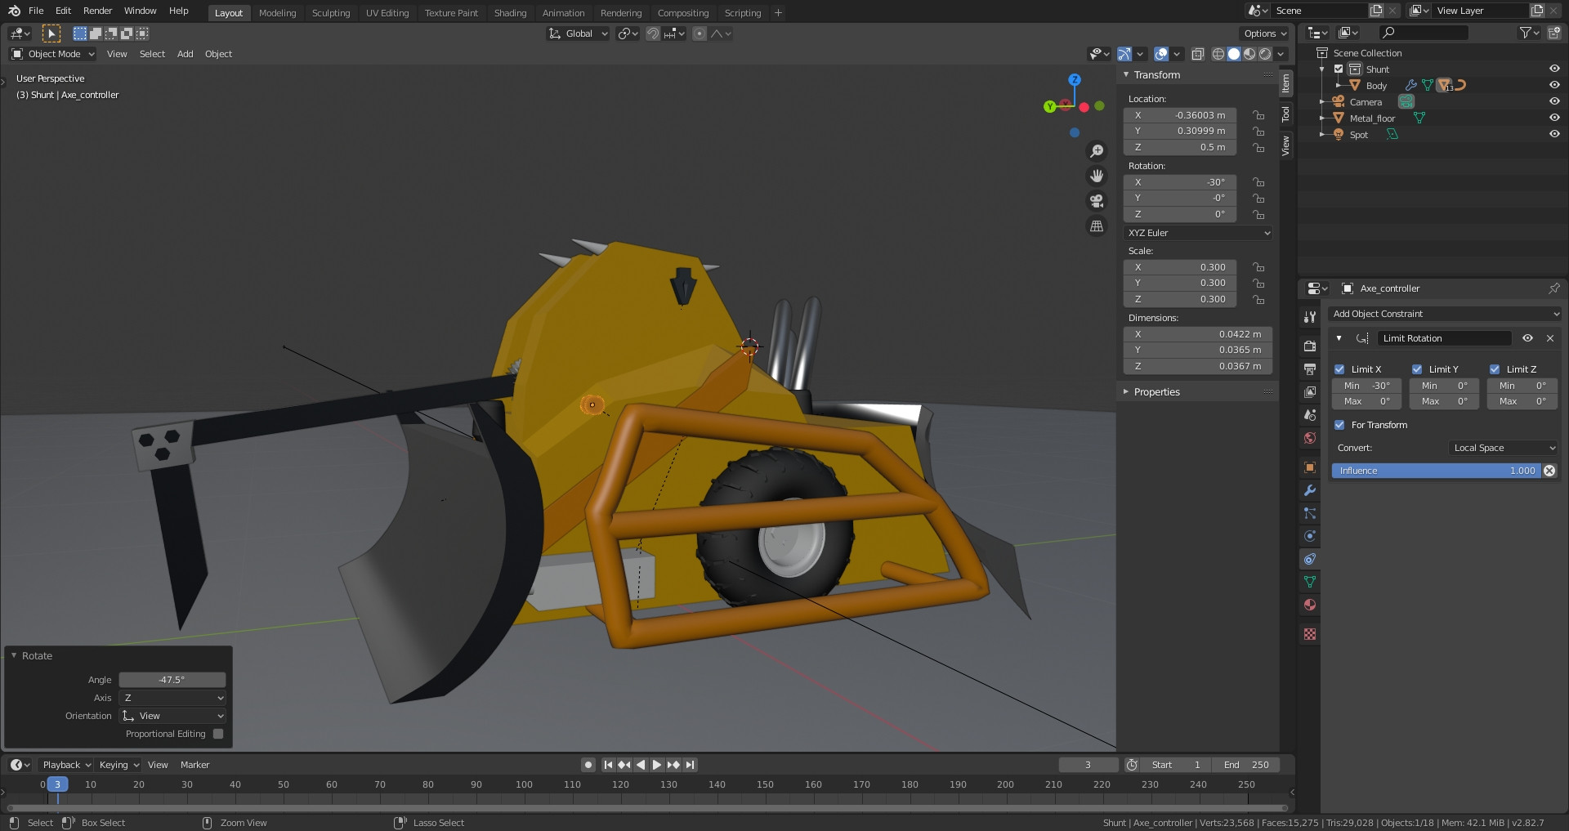Open the File menu
The image size is (1569, 831).
point(36,11)
